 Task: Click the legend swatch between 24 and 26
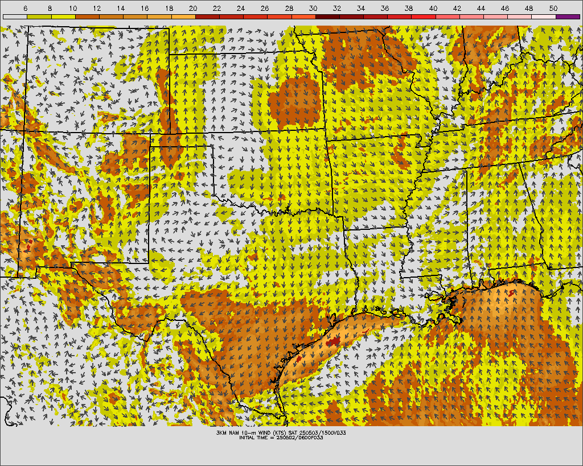pos(256,17)
